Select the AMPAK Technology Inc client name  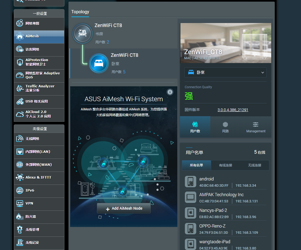[221, 195]
